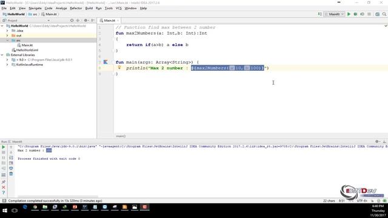Click the pin tab icon in Run panel
Screen dimensions: 388x218
pos(4,182)
